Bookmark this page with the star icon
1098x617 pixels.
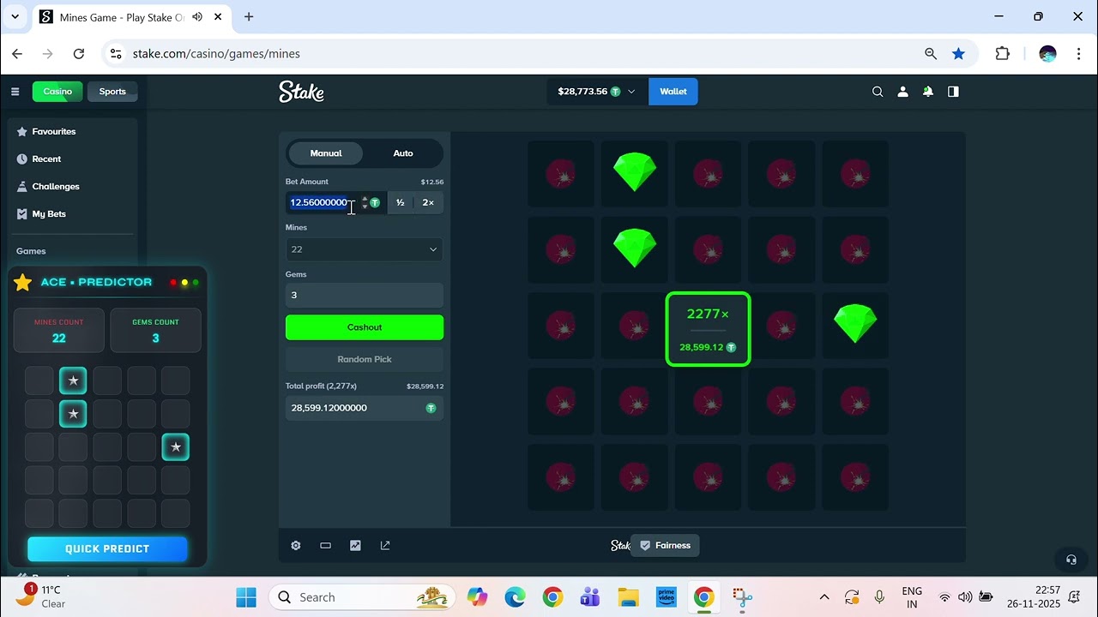958,53
